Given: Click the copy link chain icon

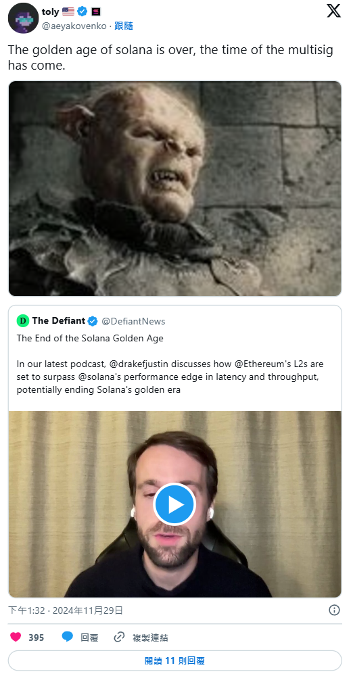Looking at the screenshot, I should coord(119,637).
